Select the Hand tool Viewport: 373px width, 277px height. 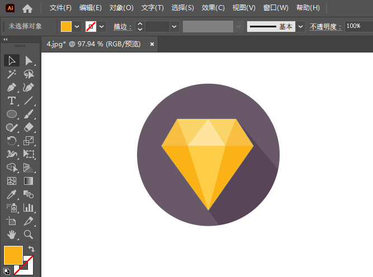pyautogui.click(x=12, y=235)
